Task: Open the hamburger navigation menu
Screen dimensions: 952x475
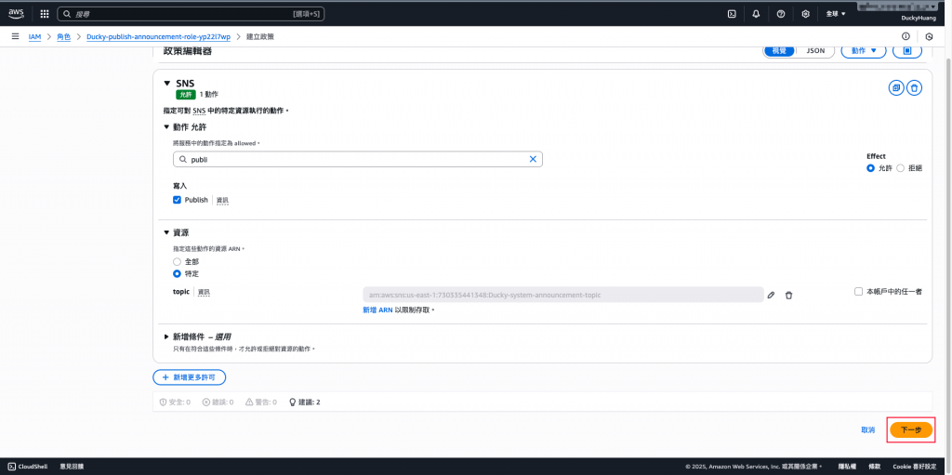Action: pyautogui.click(x=15, y=36)
